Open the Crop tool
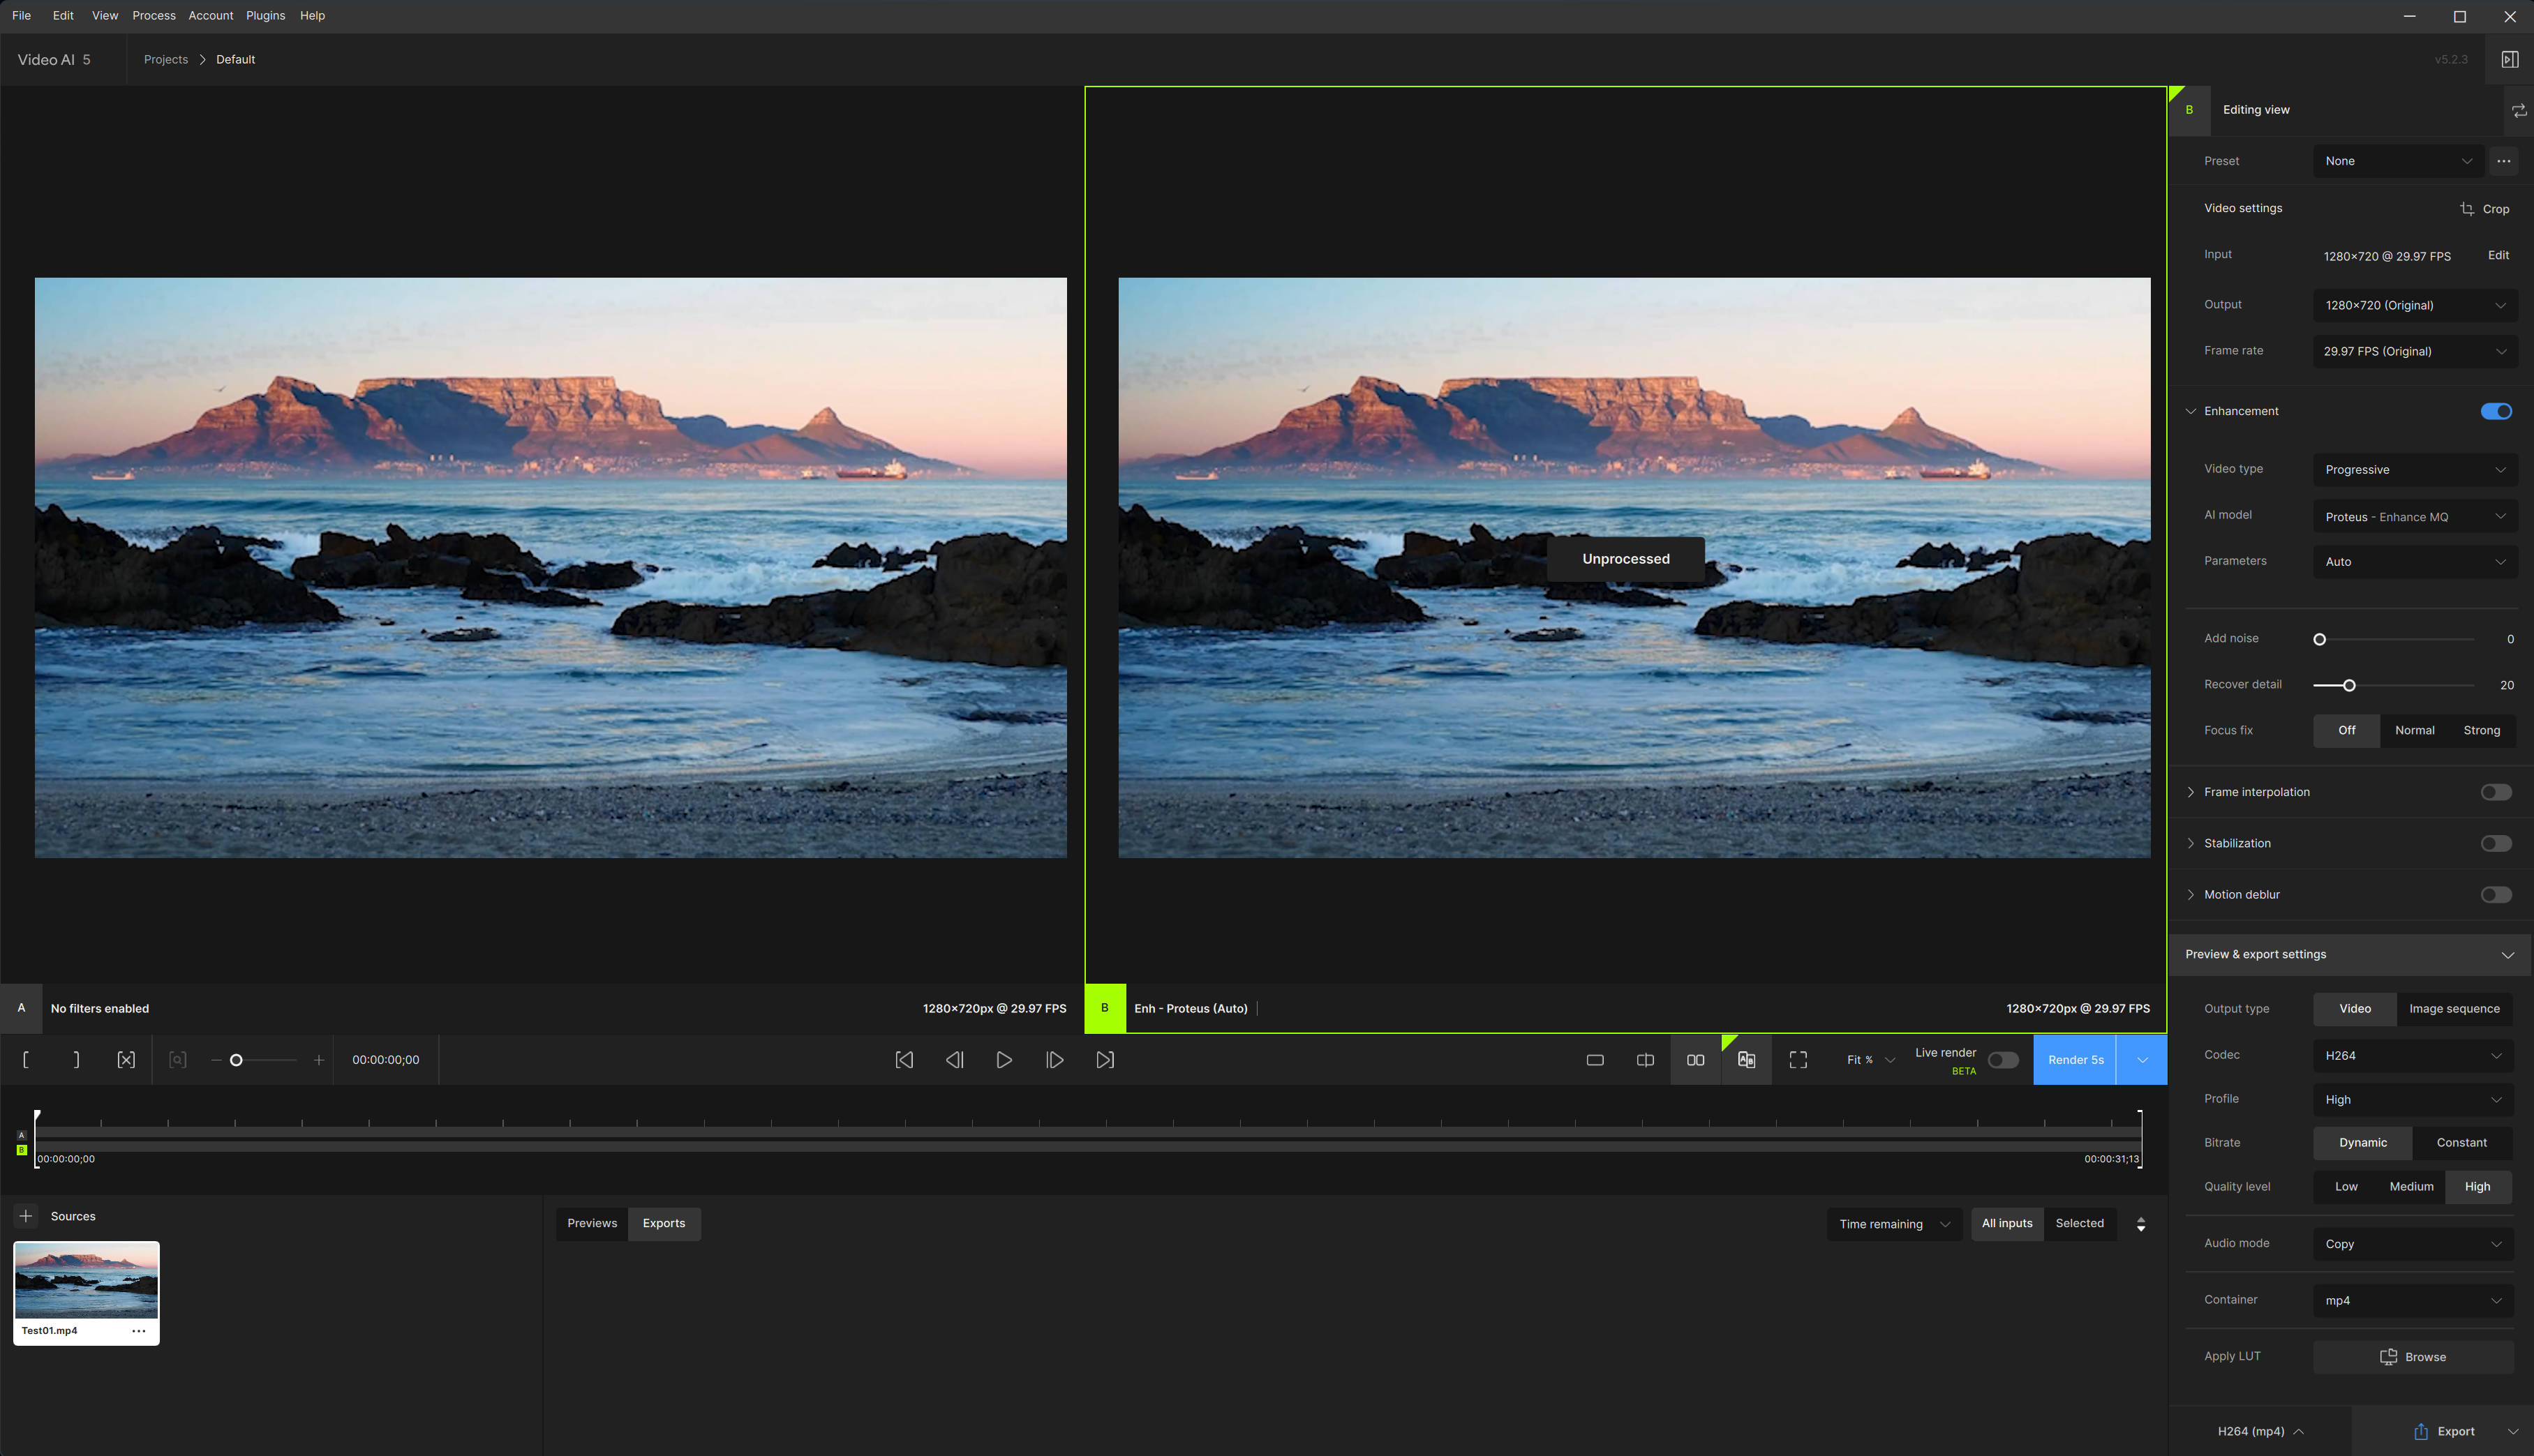The width and height of the screenshot is (2534, 1456). click(x=2484, y=209)
